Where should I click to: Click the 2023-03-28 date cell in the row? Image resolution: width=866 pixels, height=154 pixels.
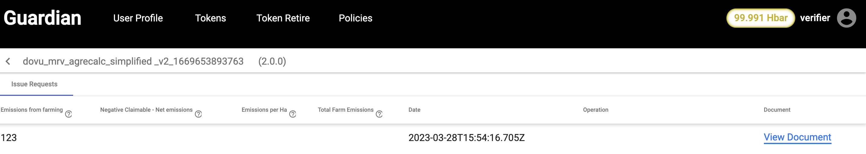466,137
